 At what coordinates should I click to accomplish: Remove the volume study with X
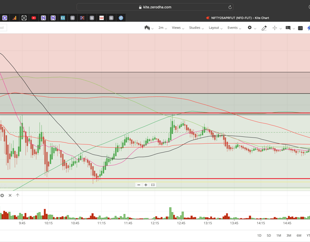(x=10, y=195)
